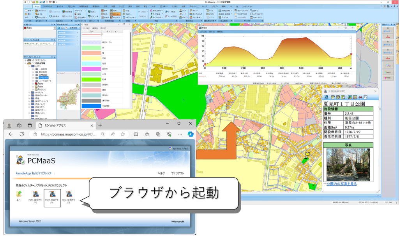Click RemoteApp およびデスクトップ link
The width and height of the screenshot is (399, 237).
pos(34,173)
